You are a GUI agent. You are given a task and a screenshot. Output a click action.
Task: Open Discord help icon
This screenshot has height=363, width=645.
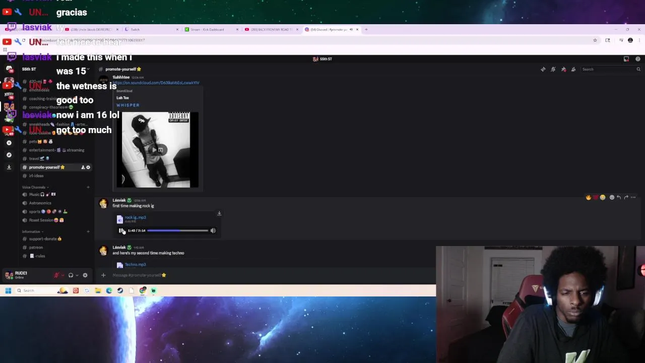[638, 59]
